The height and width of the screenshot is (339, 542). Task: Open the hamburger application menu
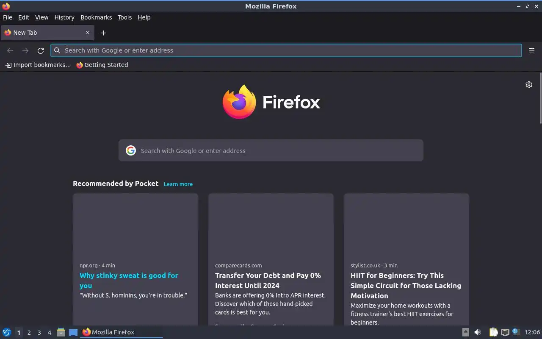(532, 50)
